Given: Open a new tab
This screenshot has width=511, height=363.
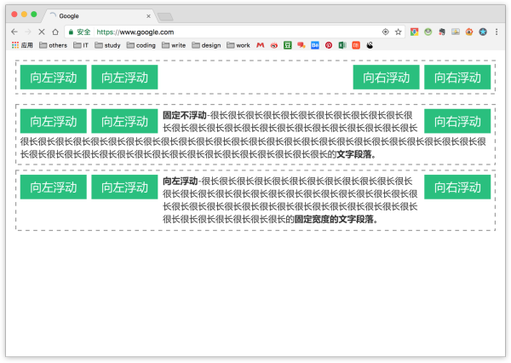Looking at the screenshot, I should 165,16.
